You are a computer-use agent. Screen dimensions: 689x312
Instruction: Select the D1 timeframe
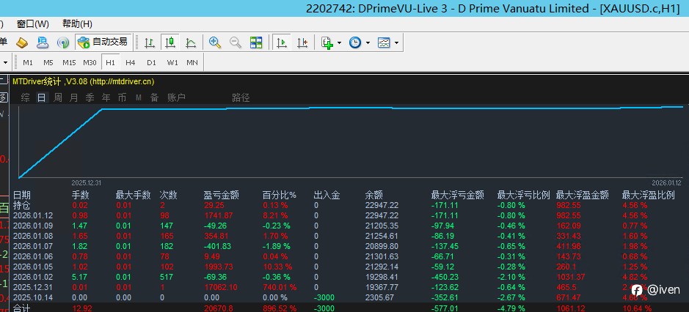(151, 63)
